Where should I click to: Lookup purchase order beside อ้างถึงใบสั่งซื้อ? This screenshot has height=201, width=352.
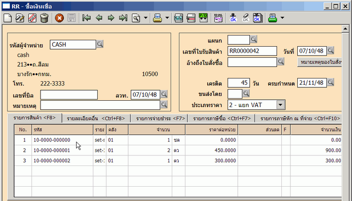click(x=281, y=62)
